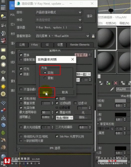Click the red X reset material icon

click(116, 83)
